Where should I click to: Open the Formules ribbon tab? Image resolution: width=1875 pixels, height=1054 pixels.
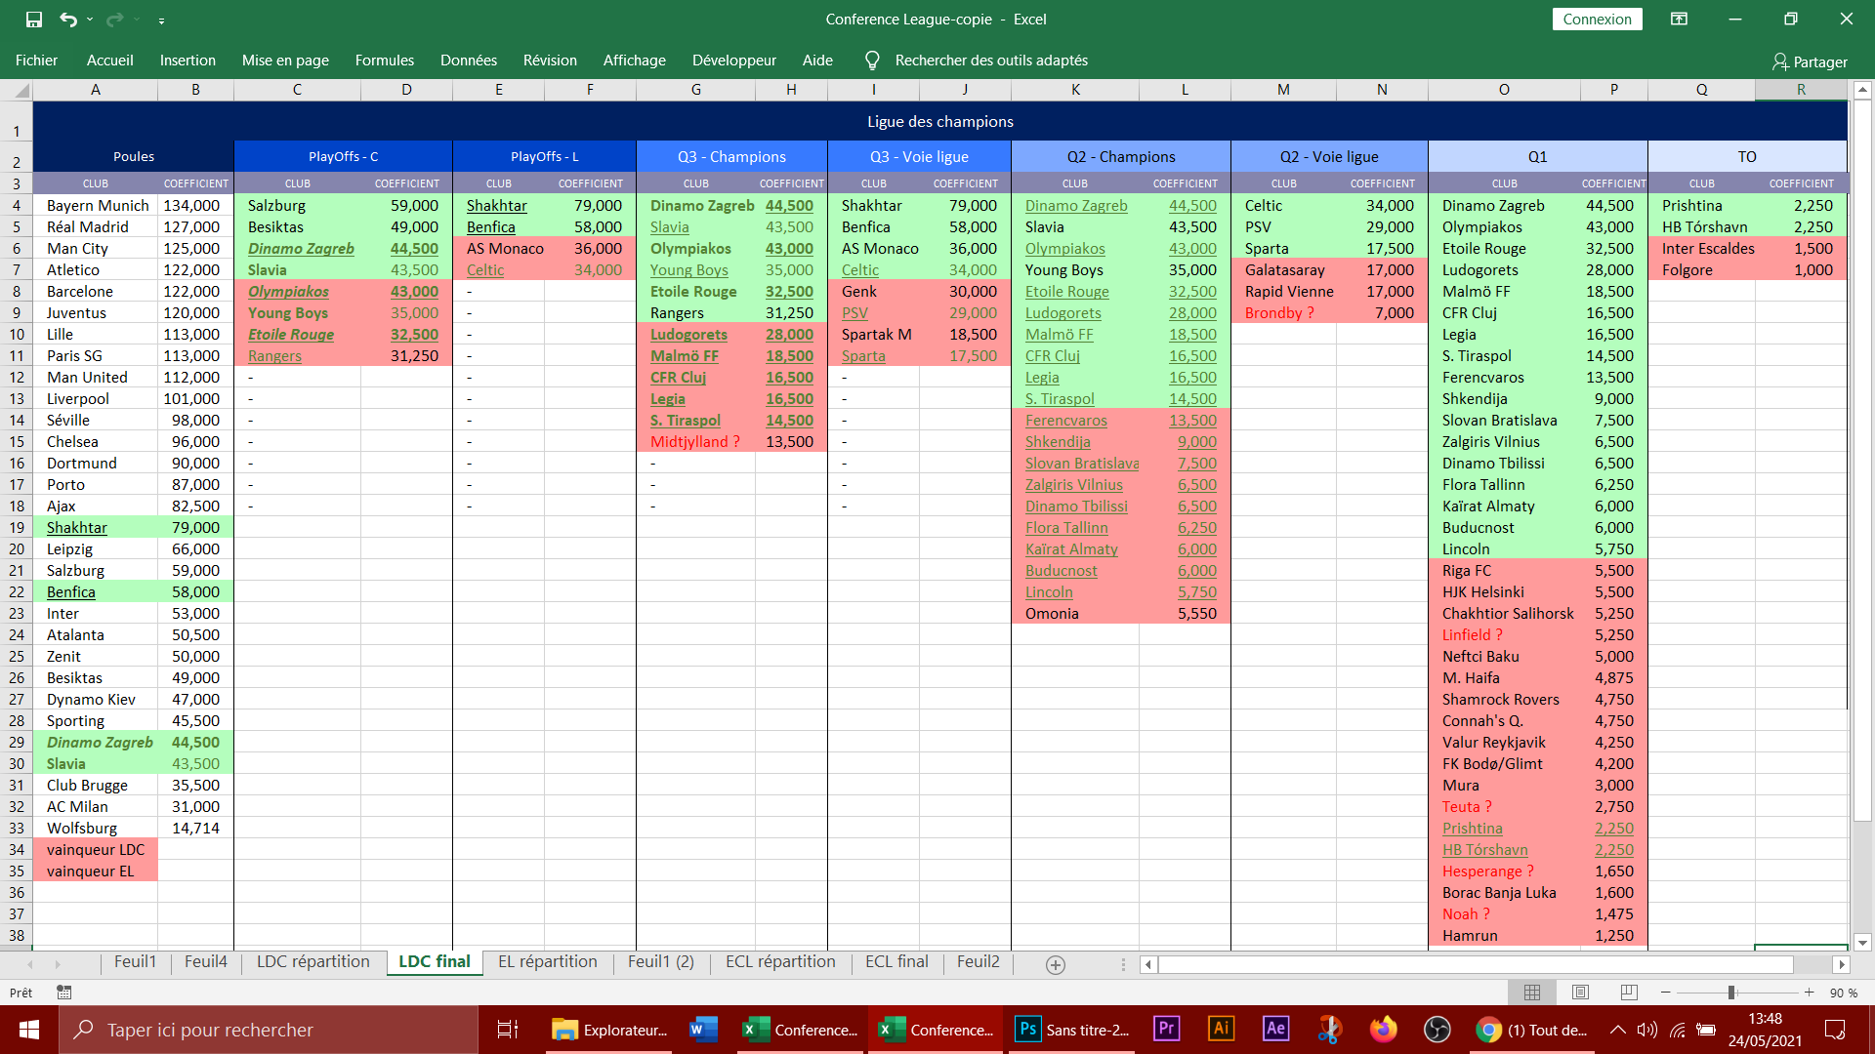pyautogui.click(x=385, y=61)
